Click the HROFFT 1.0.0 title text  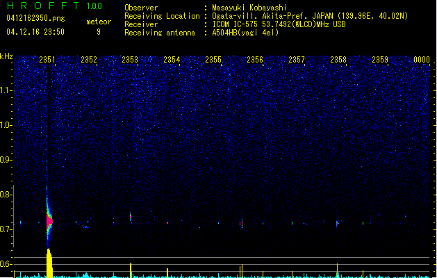point(55,6)
